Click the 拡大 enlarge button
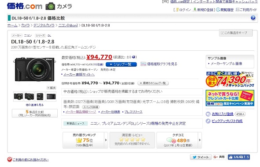260x167 pixels. coord(52,88)
